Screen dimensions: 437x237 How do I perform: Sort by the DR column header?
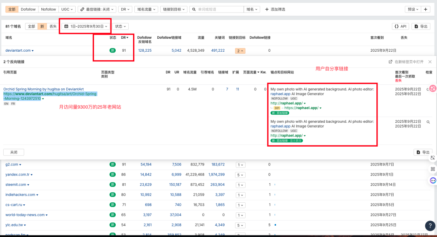coord(125,38)
